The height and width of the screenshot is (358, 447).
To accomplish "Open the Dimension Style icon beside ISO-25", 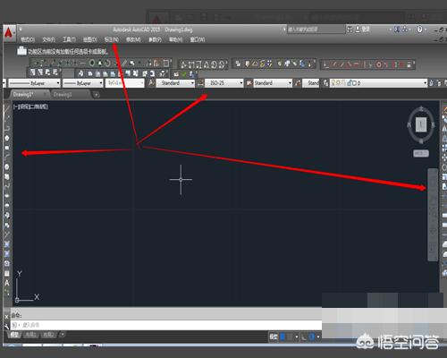I will click(x=201, y=83).
